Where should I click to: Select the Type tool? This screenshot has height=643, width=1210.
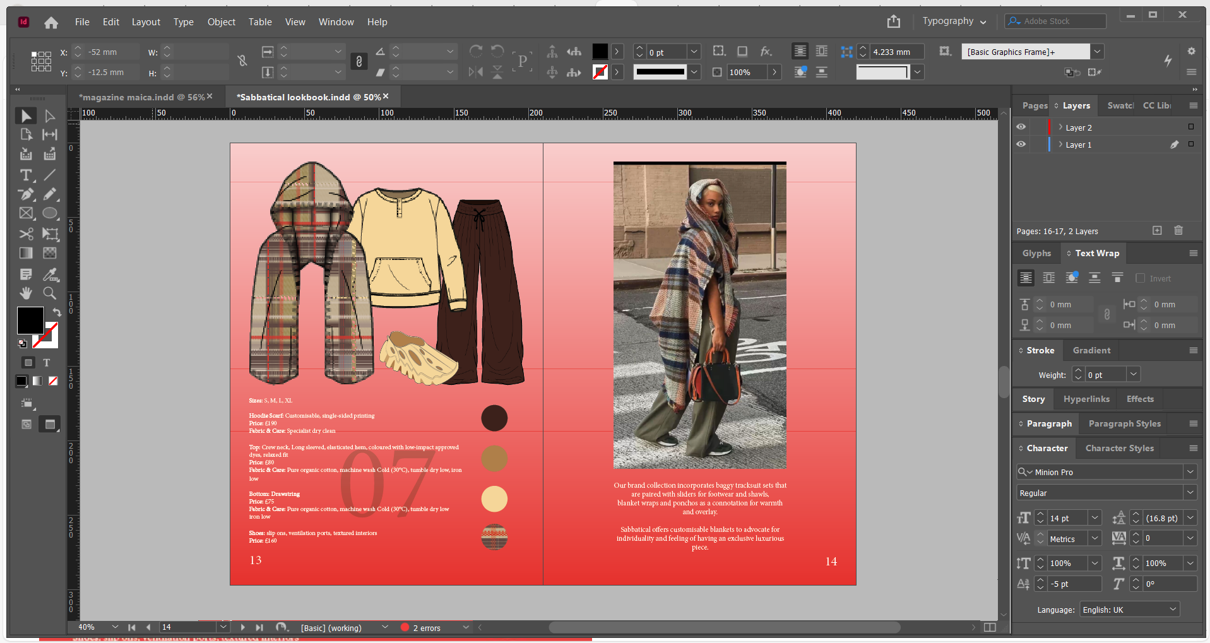(x=26, y=175)
